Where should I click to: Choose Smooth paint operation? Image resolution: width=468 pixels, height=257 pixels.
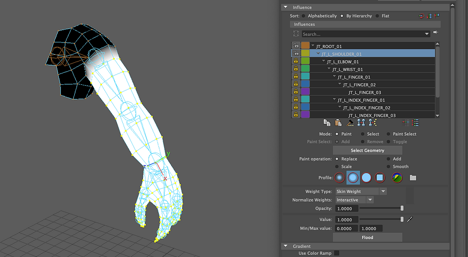click(388, 167)
